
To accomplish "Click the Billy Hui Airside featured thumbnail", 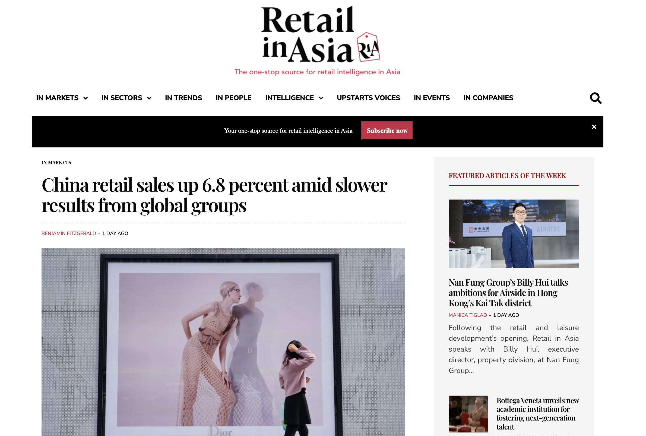I will pos(514,234).
